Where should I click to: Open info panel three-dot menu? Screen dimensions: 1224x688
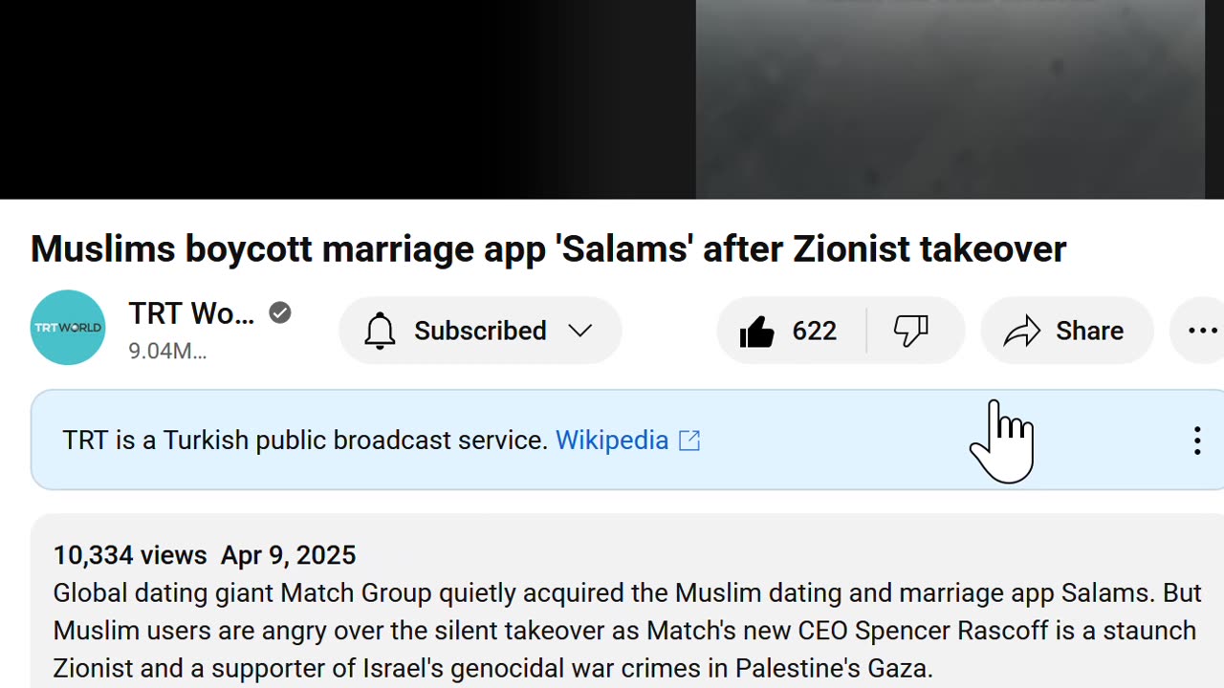[1196, 441]
